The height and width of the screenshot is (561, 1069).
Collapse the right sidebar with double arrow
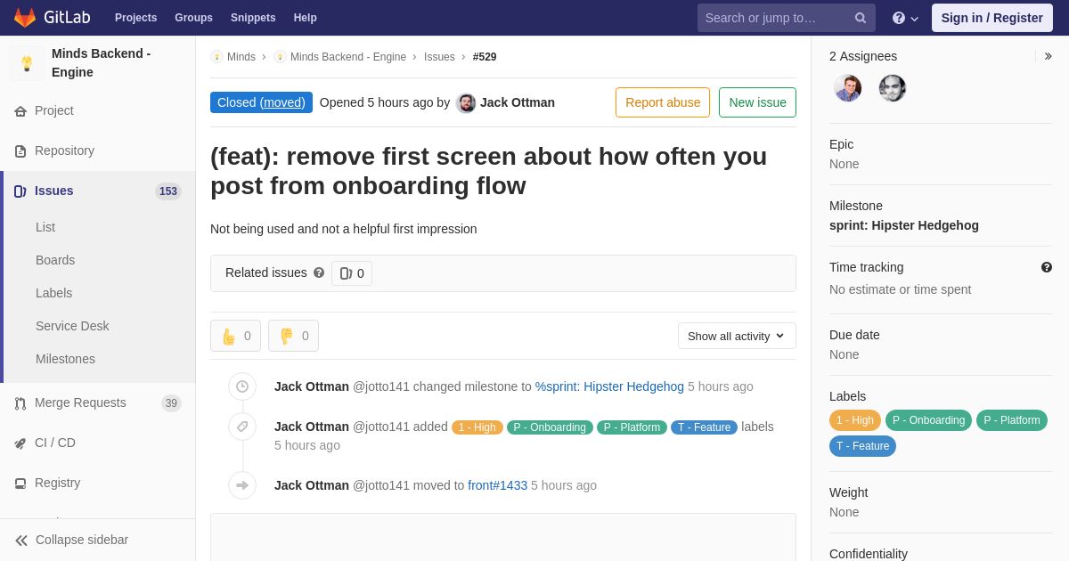pyautogui.click(x=1048, y=56)
